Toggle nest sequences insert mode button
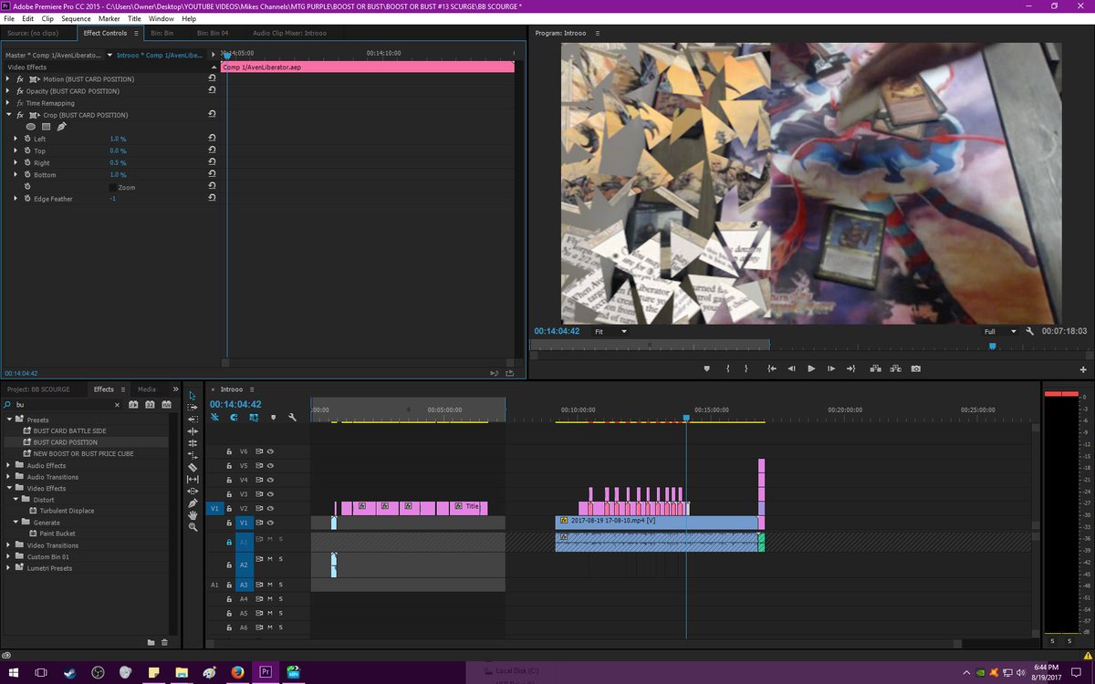 215,417
